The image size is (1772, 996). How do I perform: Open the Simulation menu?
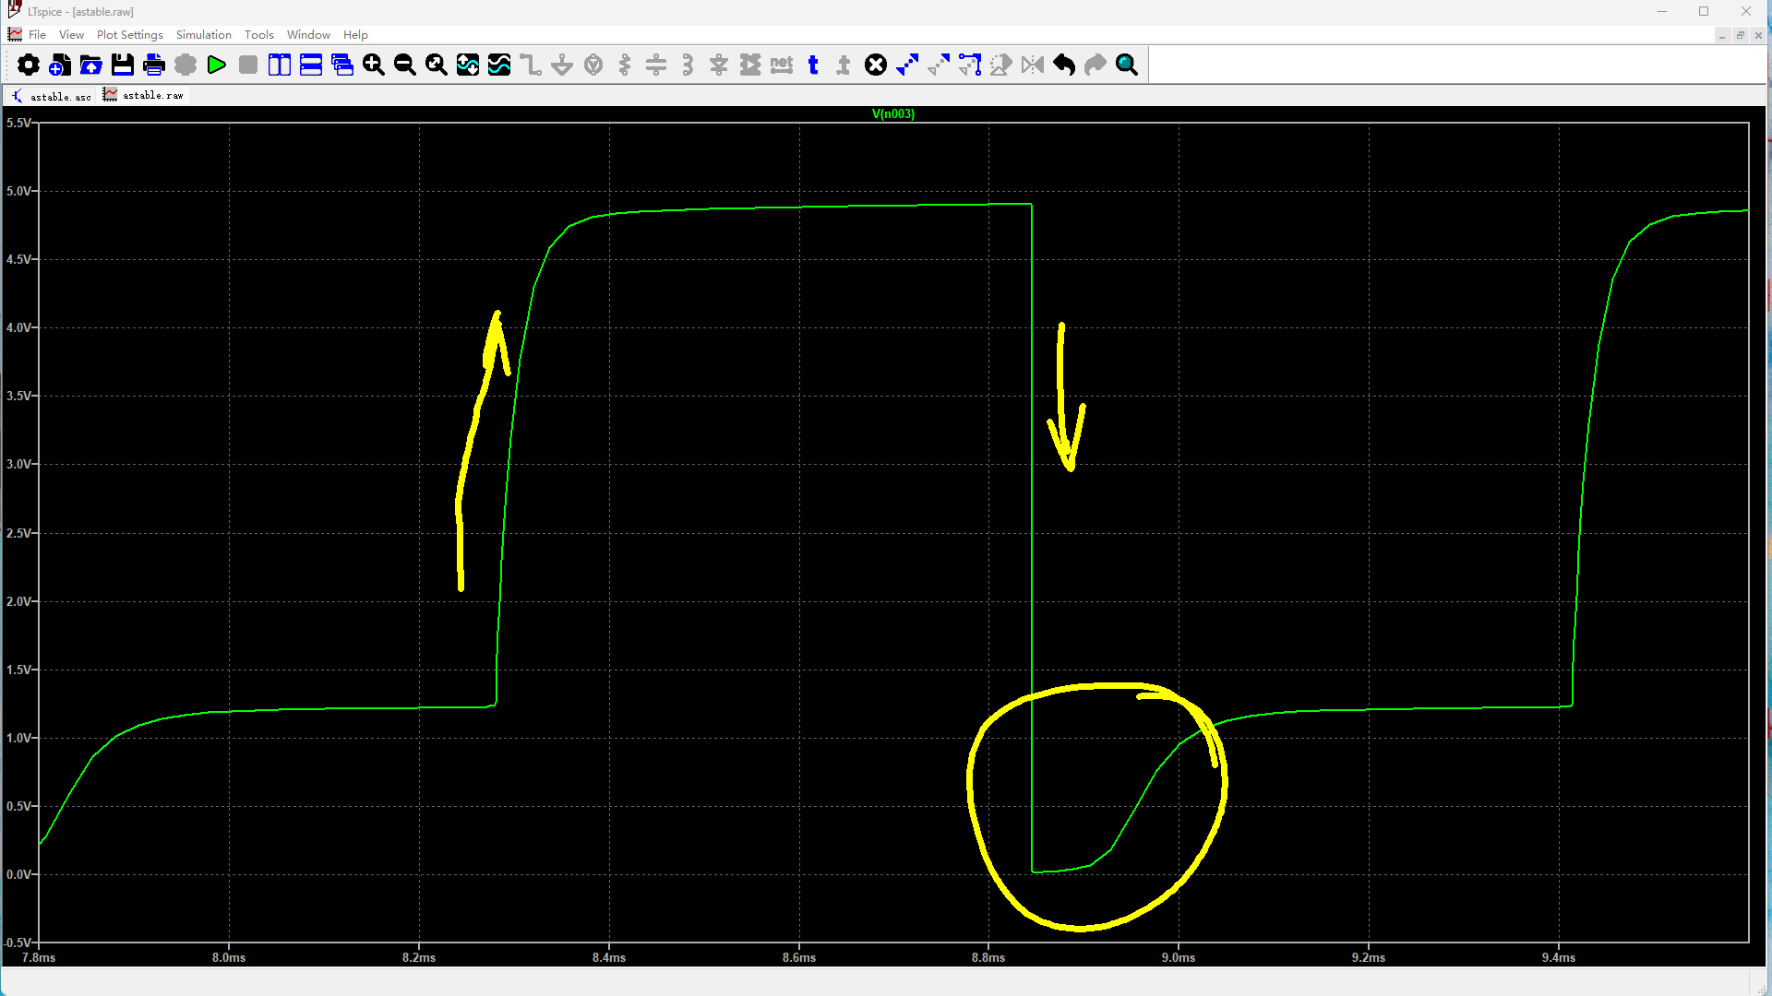coord(204,35)
